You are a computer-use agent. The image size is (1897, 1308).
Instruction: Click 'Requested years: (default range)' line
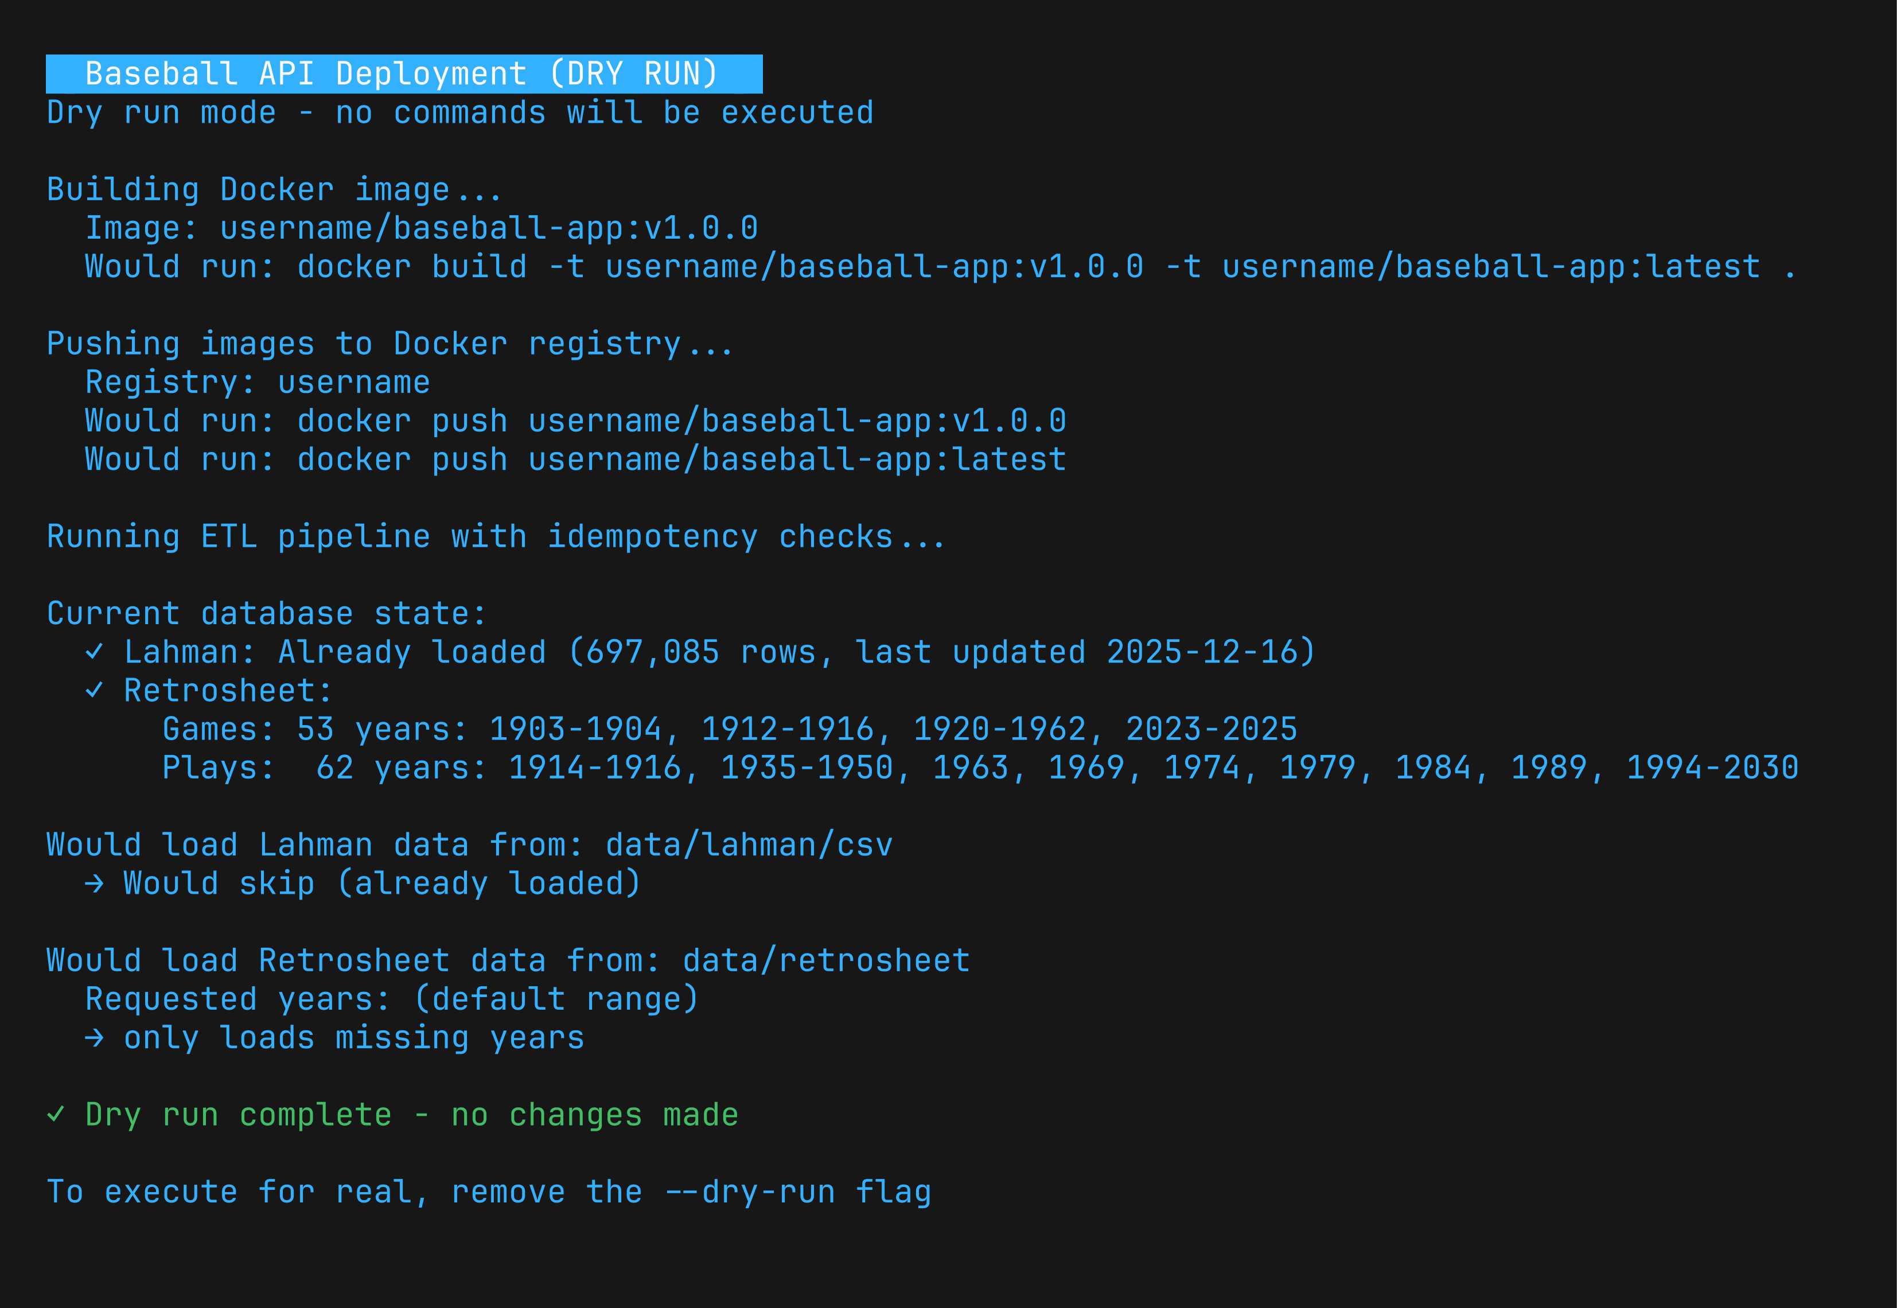pyautogui.click(x=392, y=1000)
